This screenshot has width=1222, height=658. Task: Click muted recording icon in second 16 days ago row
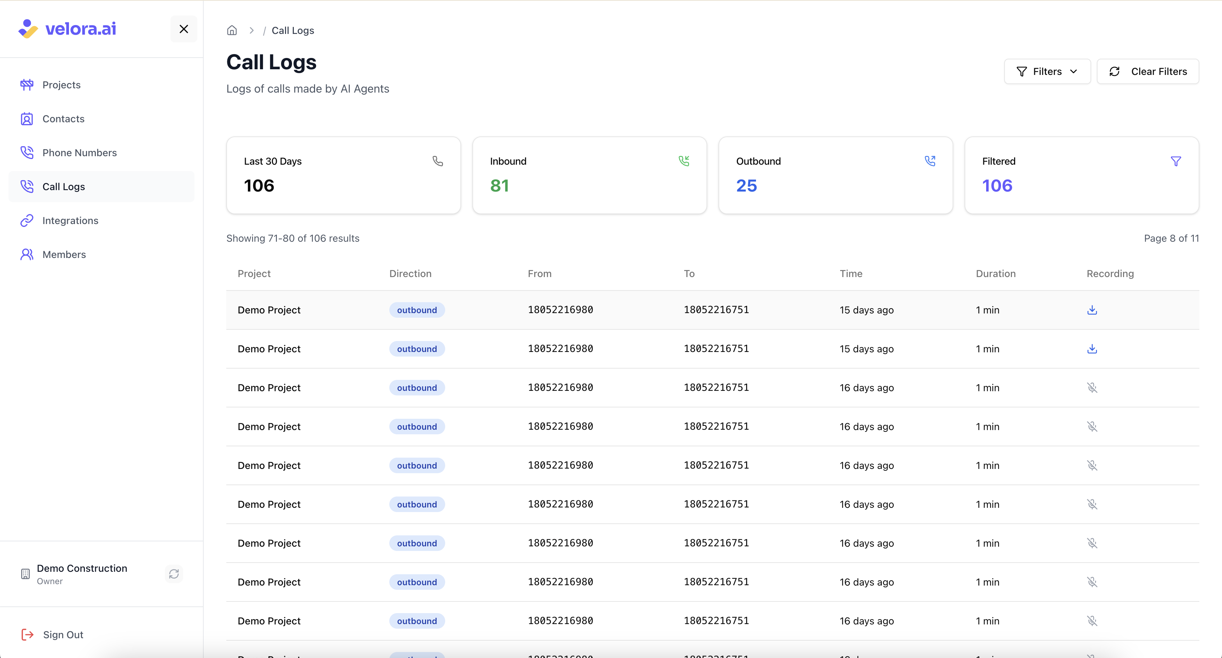click(1092, 427)
